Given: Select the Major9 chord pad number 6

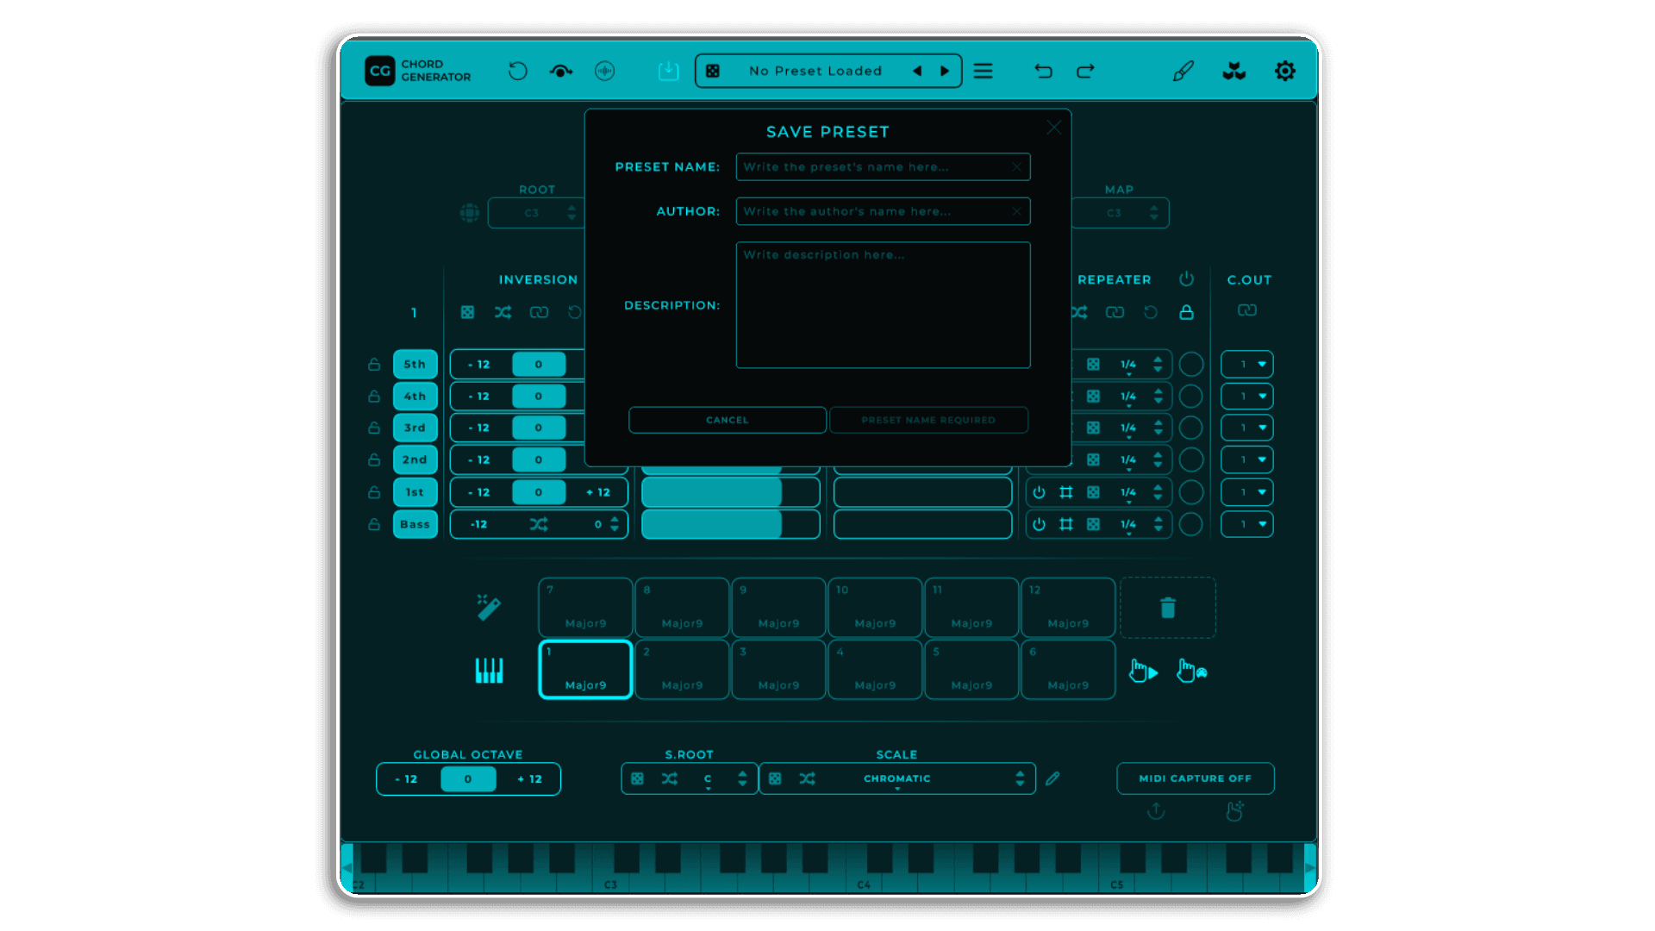Looking at the screenshot, I should coord(1068,670).
